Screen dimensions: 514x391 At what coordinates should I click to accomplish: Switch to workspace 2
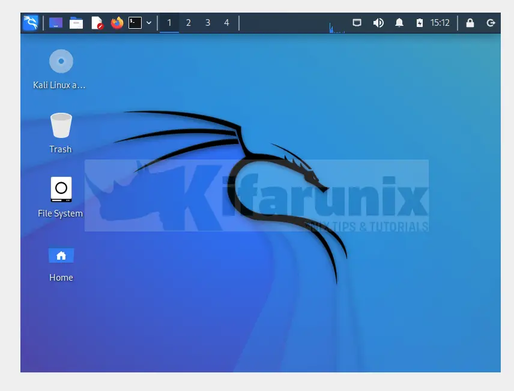(189, 23)
